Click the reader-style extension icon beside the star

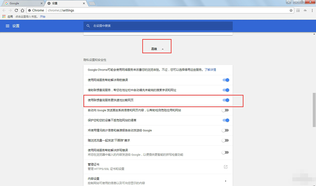(298, 10)
